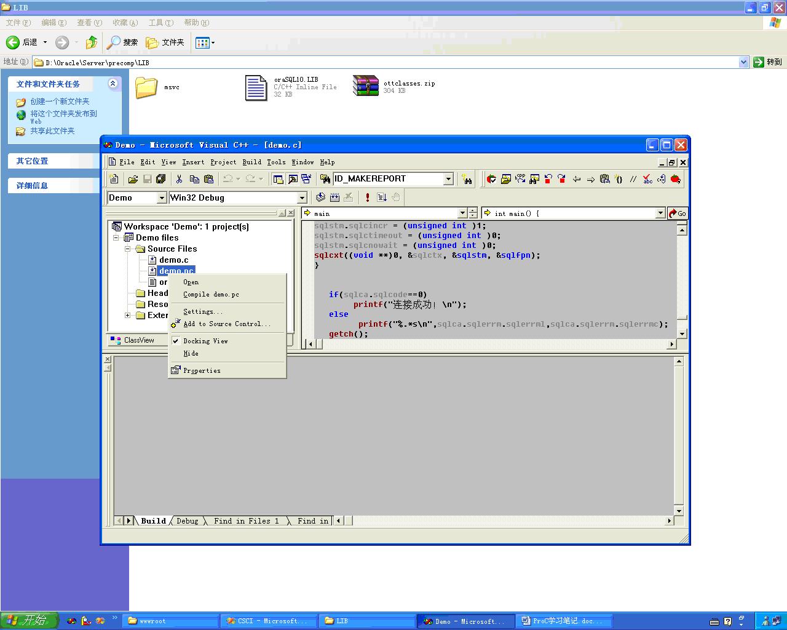Click the Up folder icon in Explorer
Screen dimensions: 787x630
[x=91, y=42]
